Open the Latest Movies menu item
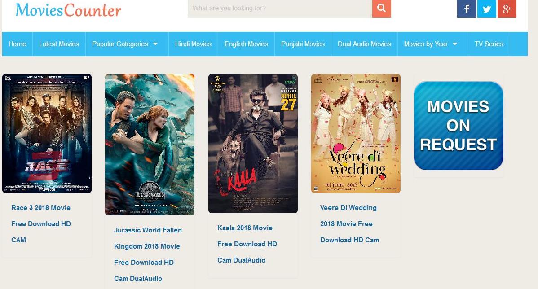This screenshot has width=538, height=289. coord(59,44)
